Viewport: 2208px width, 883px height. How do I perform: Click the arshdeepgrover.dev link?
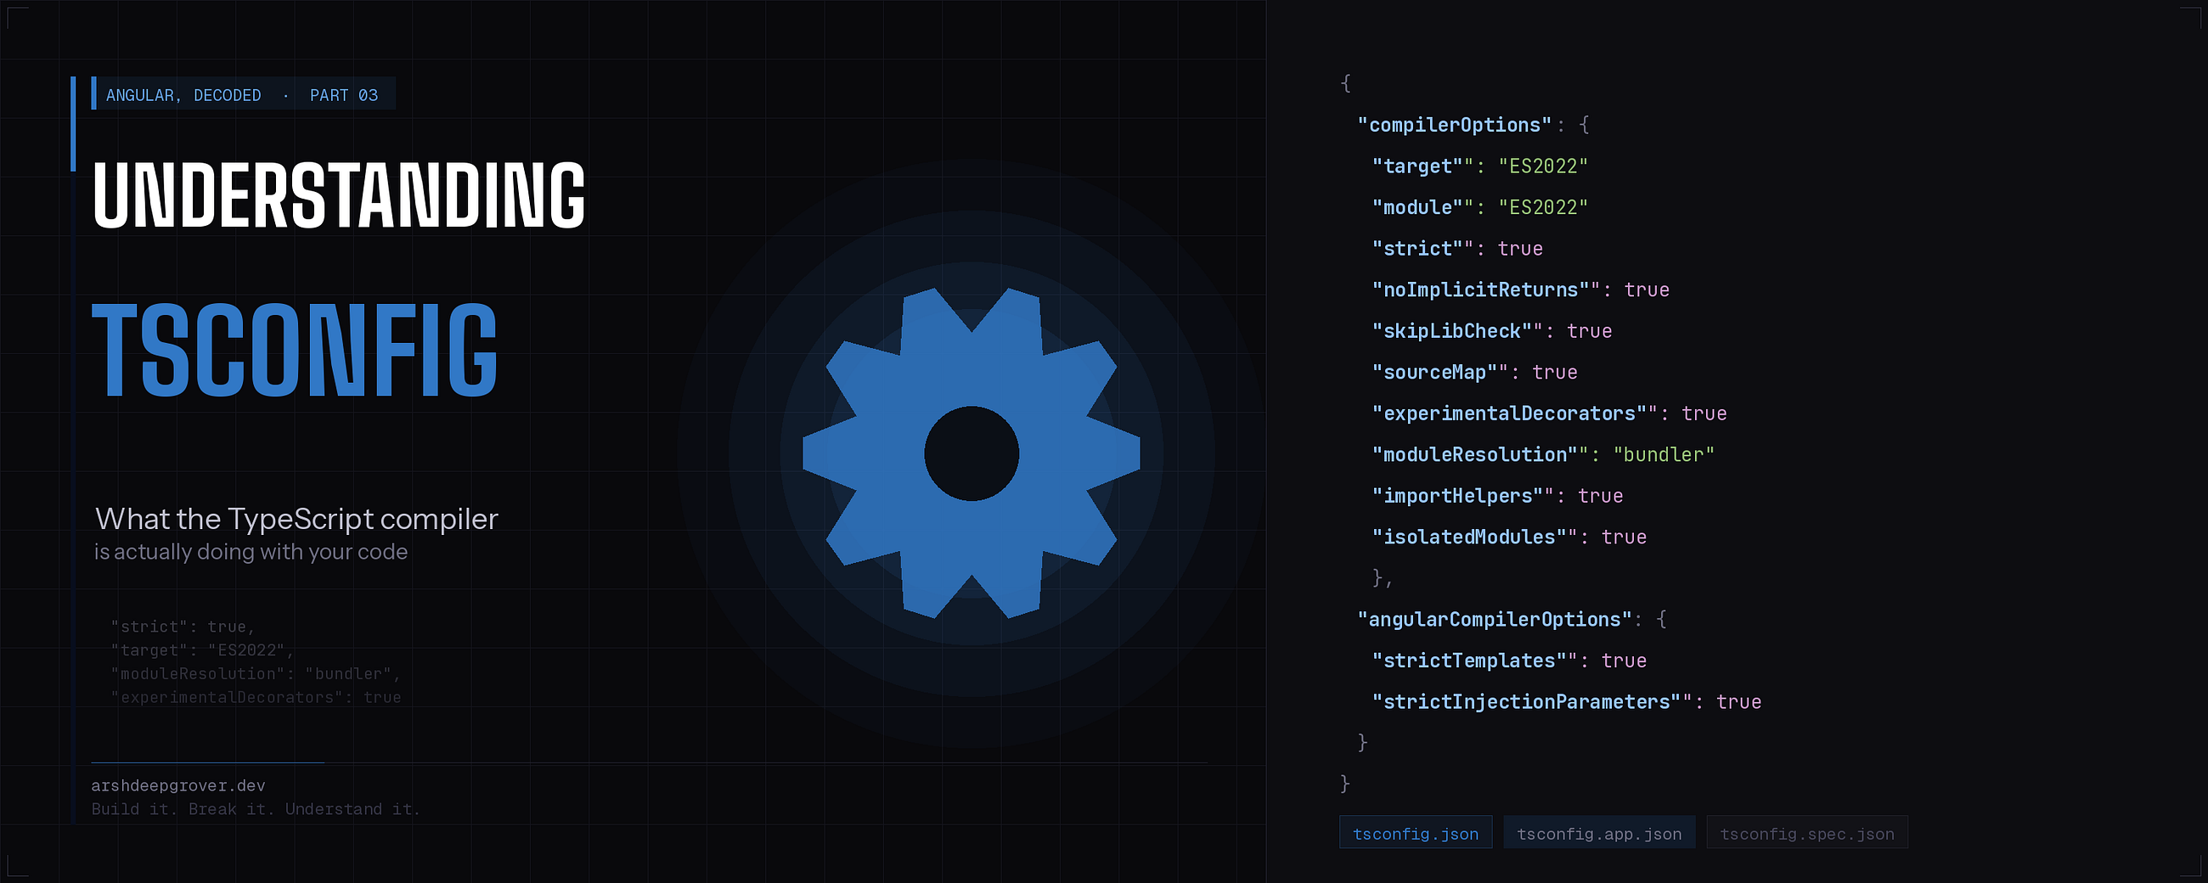(178, 785)
